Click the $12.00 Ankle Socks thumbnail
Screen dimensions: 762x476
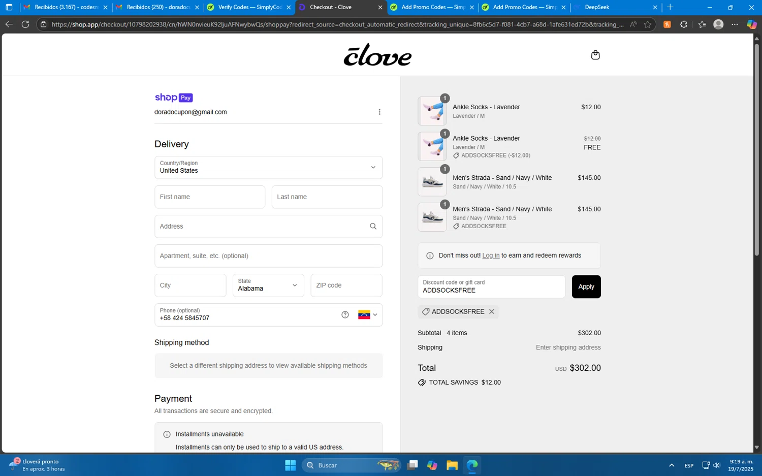click(432, 111)
